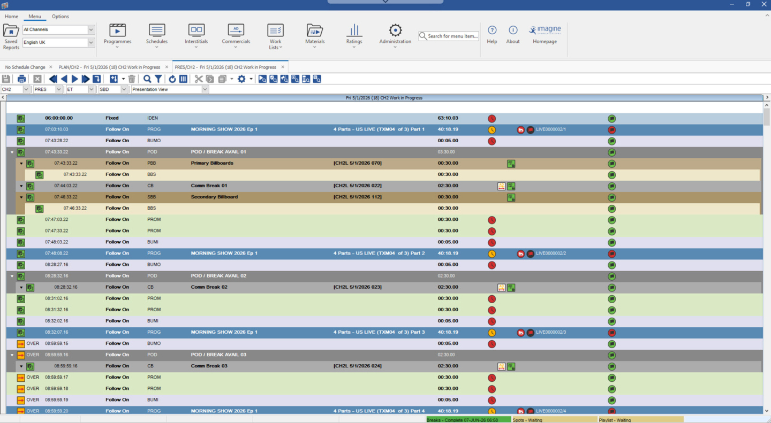Click the Refresh toolbar icon
771x423 pixels.
[172, 79]
